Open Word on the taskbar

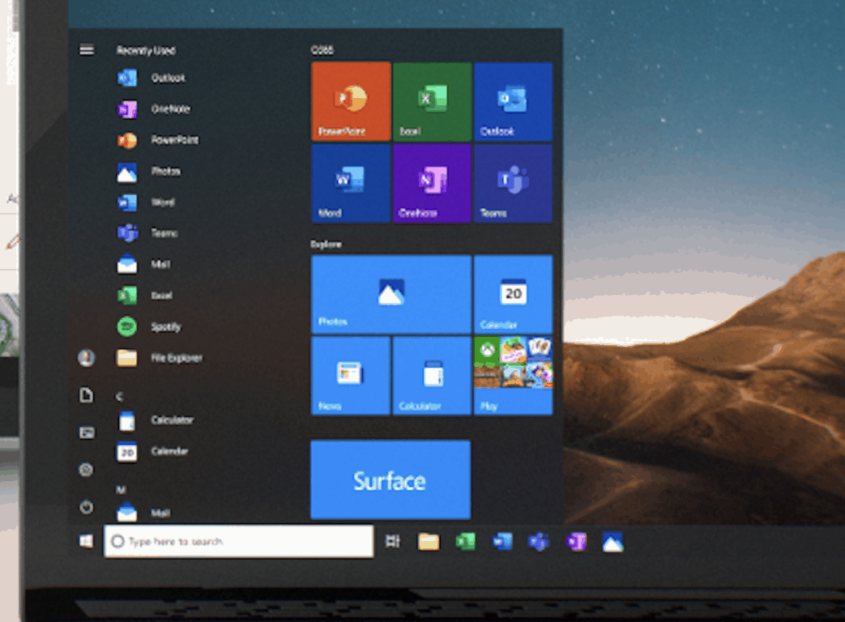point(502,541)
